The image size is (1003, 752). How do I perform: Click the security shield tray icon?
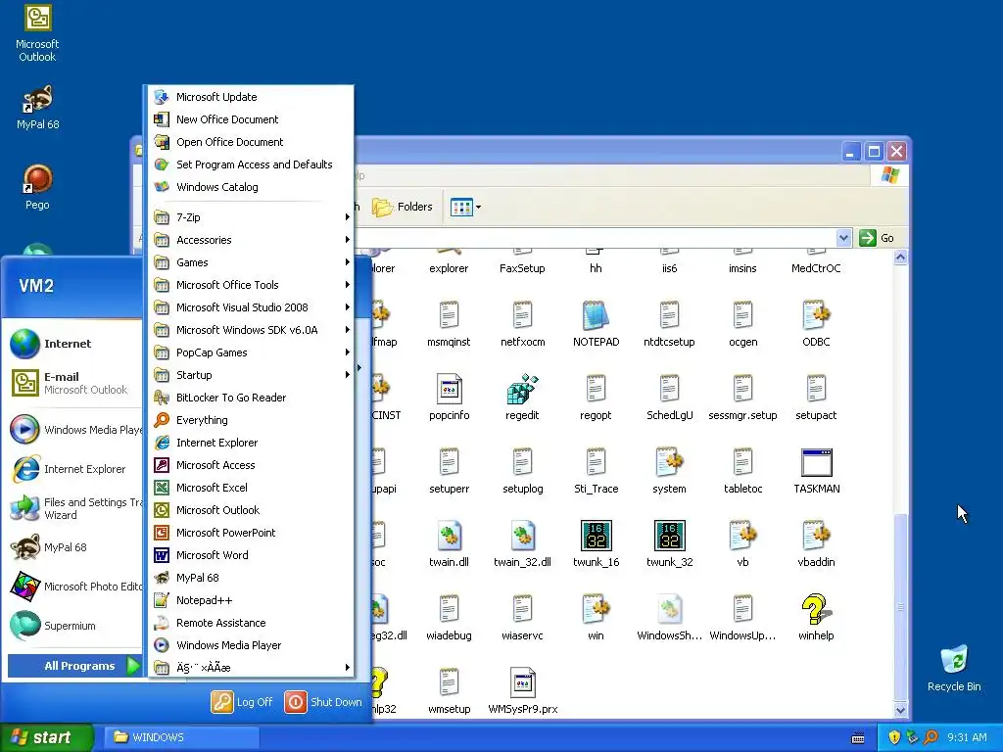tap(894, 737)
